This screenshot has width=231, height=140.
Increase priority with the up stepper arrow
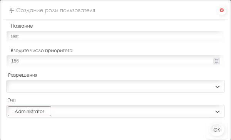tap(216, 59)
